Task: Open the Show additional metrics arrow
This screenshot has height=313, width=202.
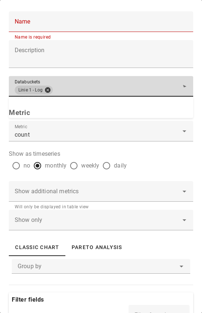Action: click(184, 191)
